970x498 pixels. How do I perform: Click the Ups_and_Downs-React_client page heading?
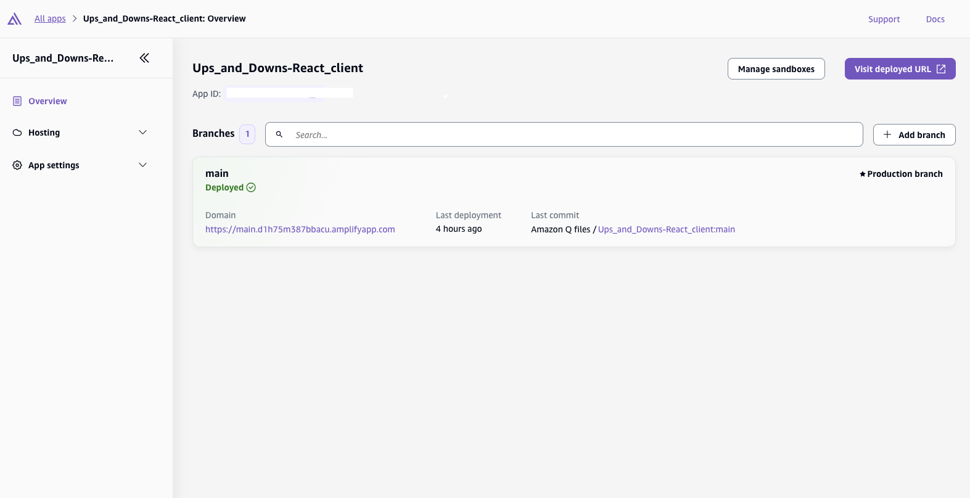point(277,68)
